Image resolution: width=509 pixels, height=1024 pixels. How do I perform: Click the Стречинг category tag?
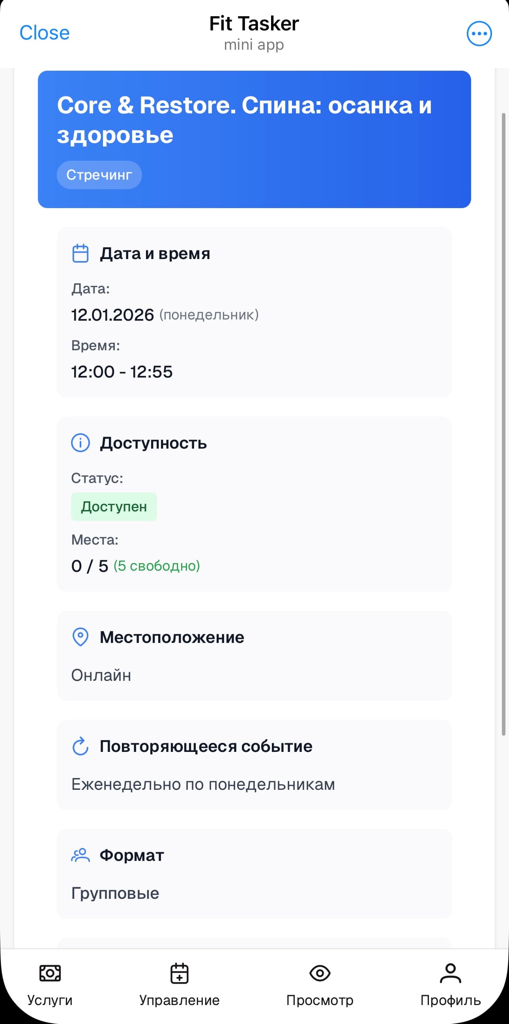[x=99, y=174]
